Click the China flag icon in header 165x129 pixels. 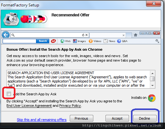(24, 19)
